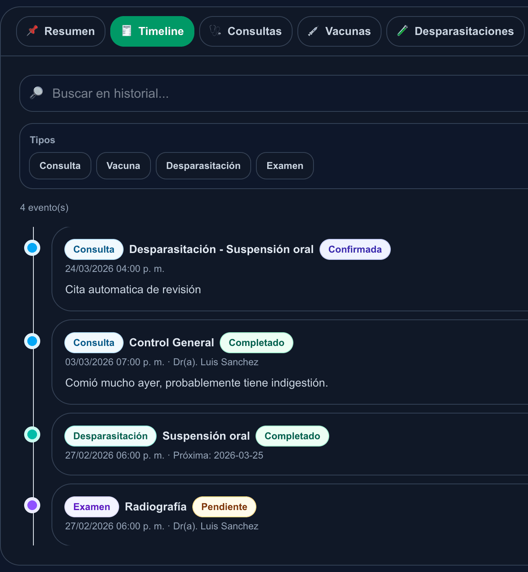Viewport: 528px width, 572px height.
Task: Click the pushpin icon on Resumen tab
Action: click(32, 31)
